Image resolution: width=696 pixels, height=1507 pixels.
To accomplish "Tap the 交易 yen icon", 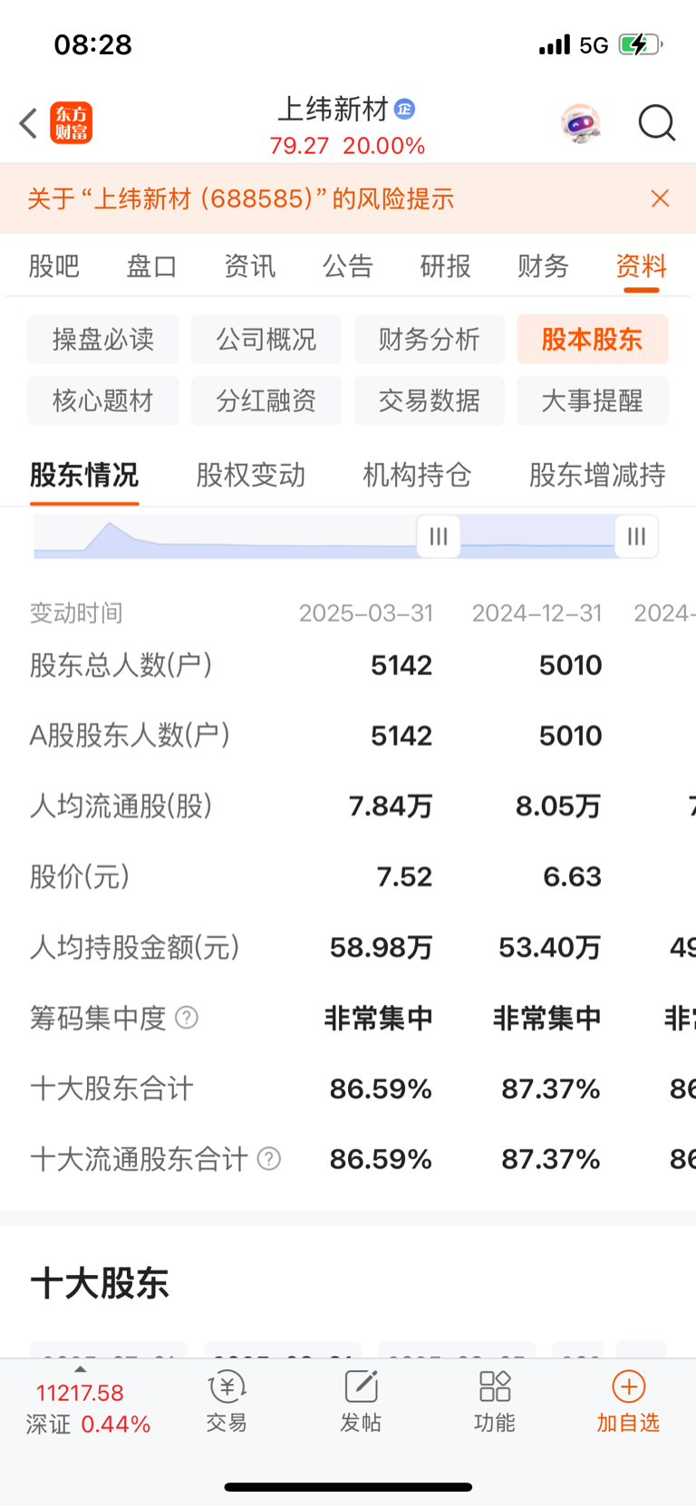I will (x=227, y=1386).
